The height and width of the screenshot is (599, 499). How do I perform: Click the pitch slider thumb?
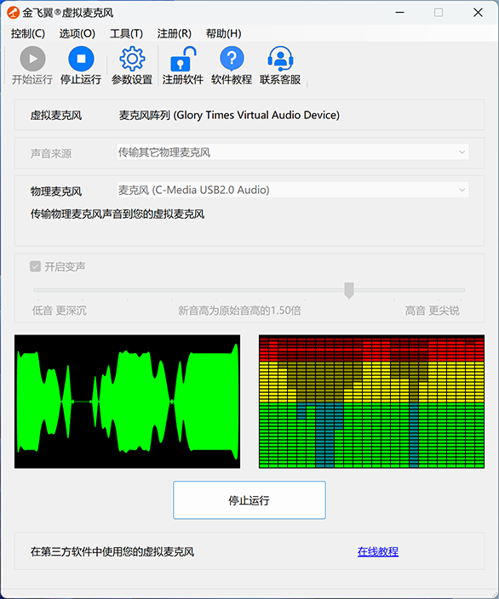click(349, 290)
